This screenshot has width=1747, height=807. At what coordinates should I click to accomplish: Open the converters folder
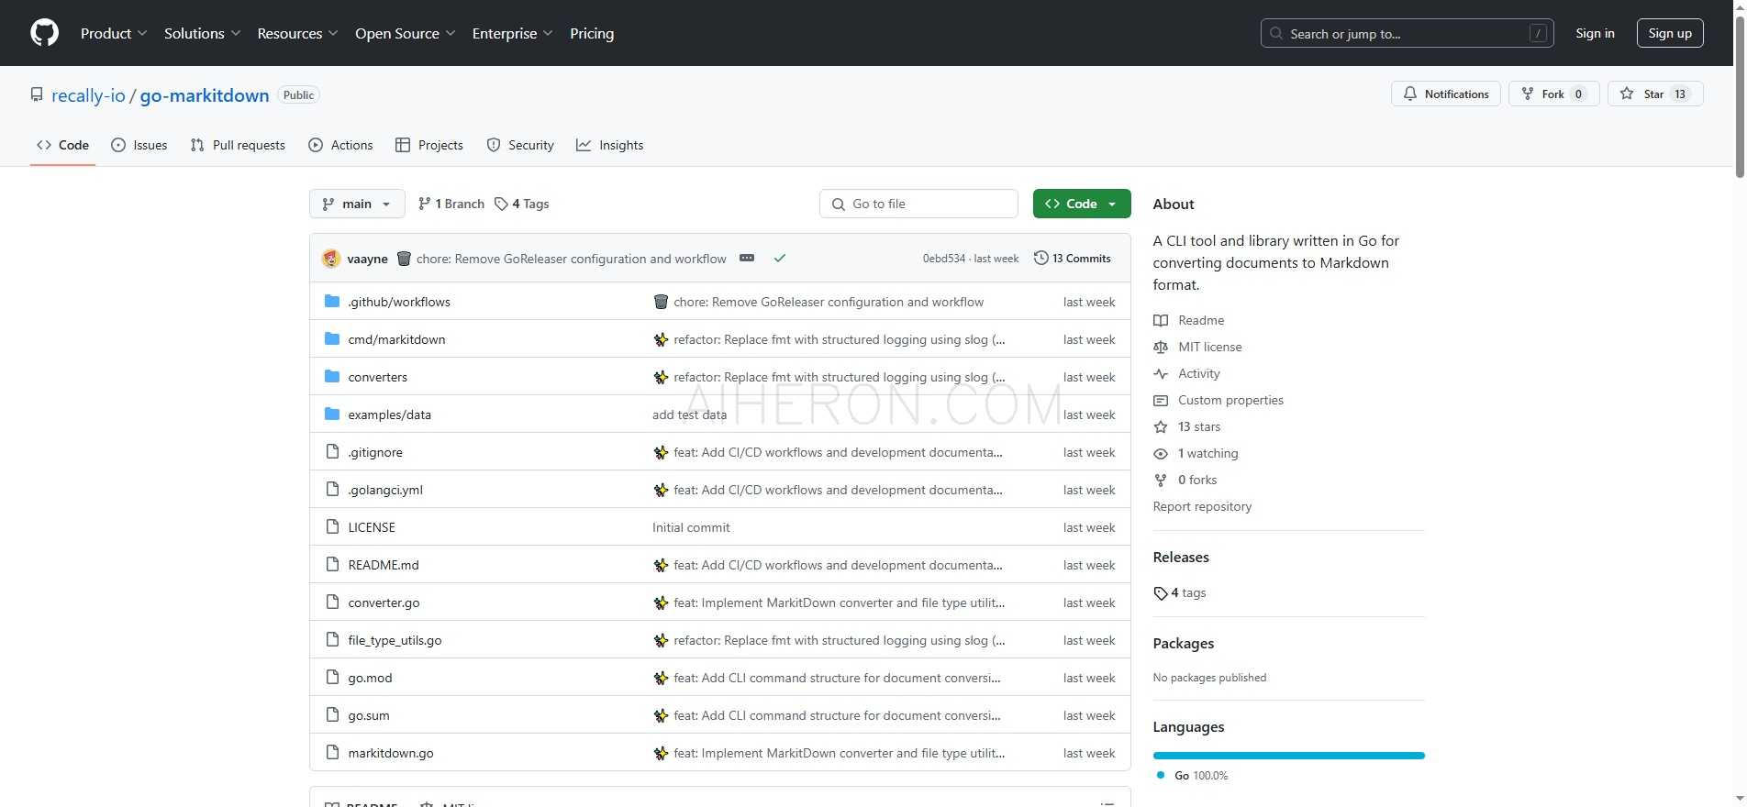click(377, 377)
